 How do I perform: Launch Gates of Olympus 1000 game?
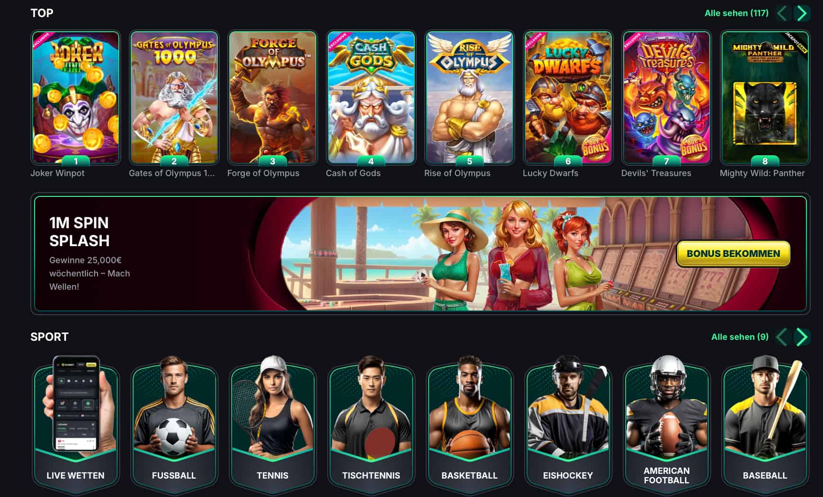pos(174,98)
